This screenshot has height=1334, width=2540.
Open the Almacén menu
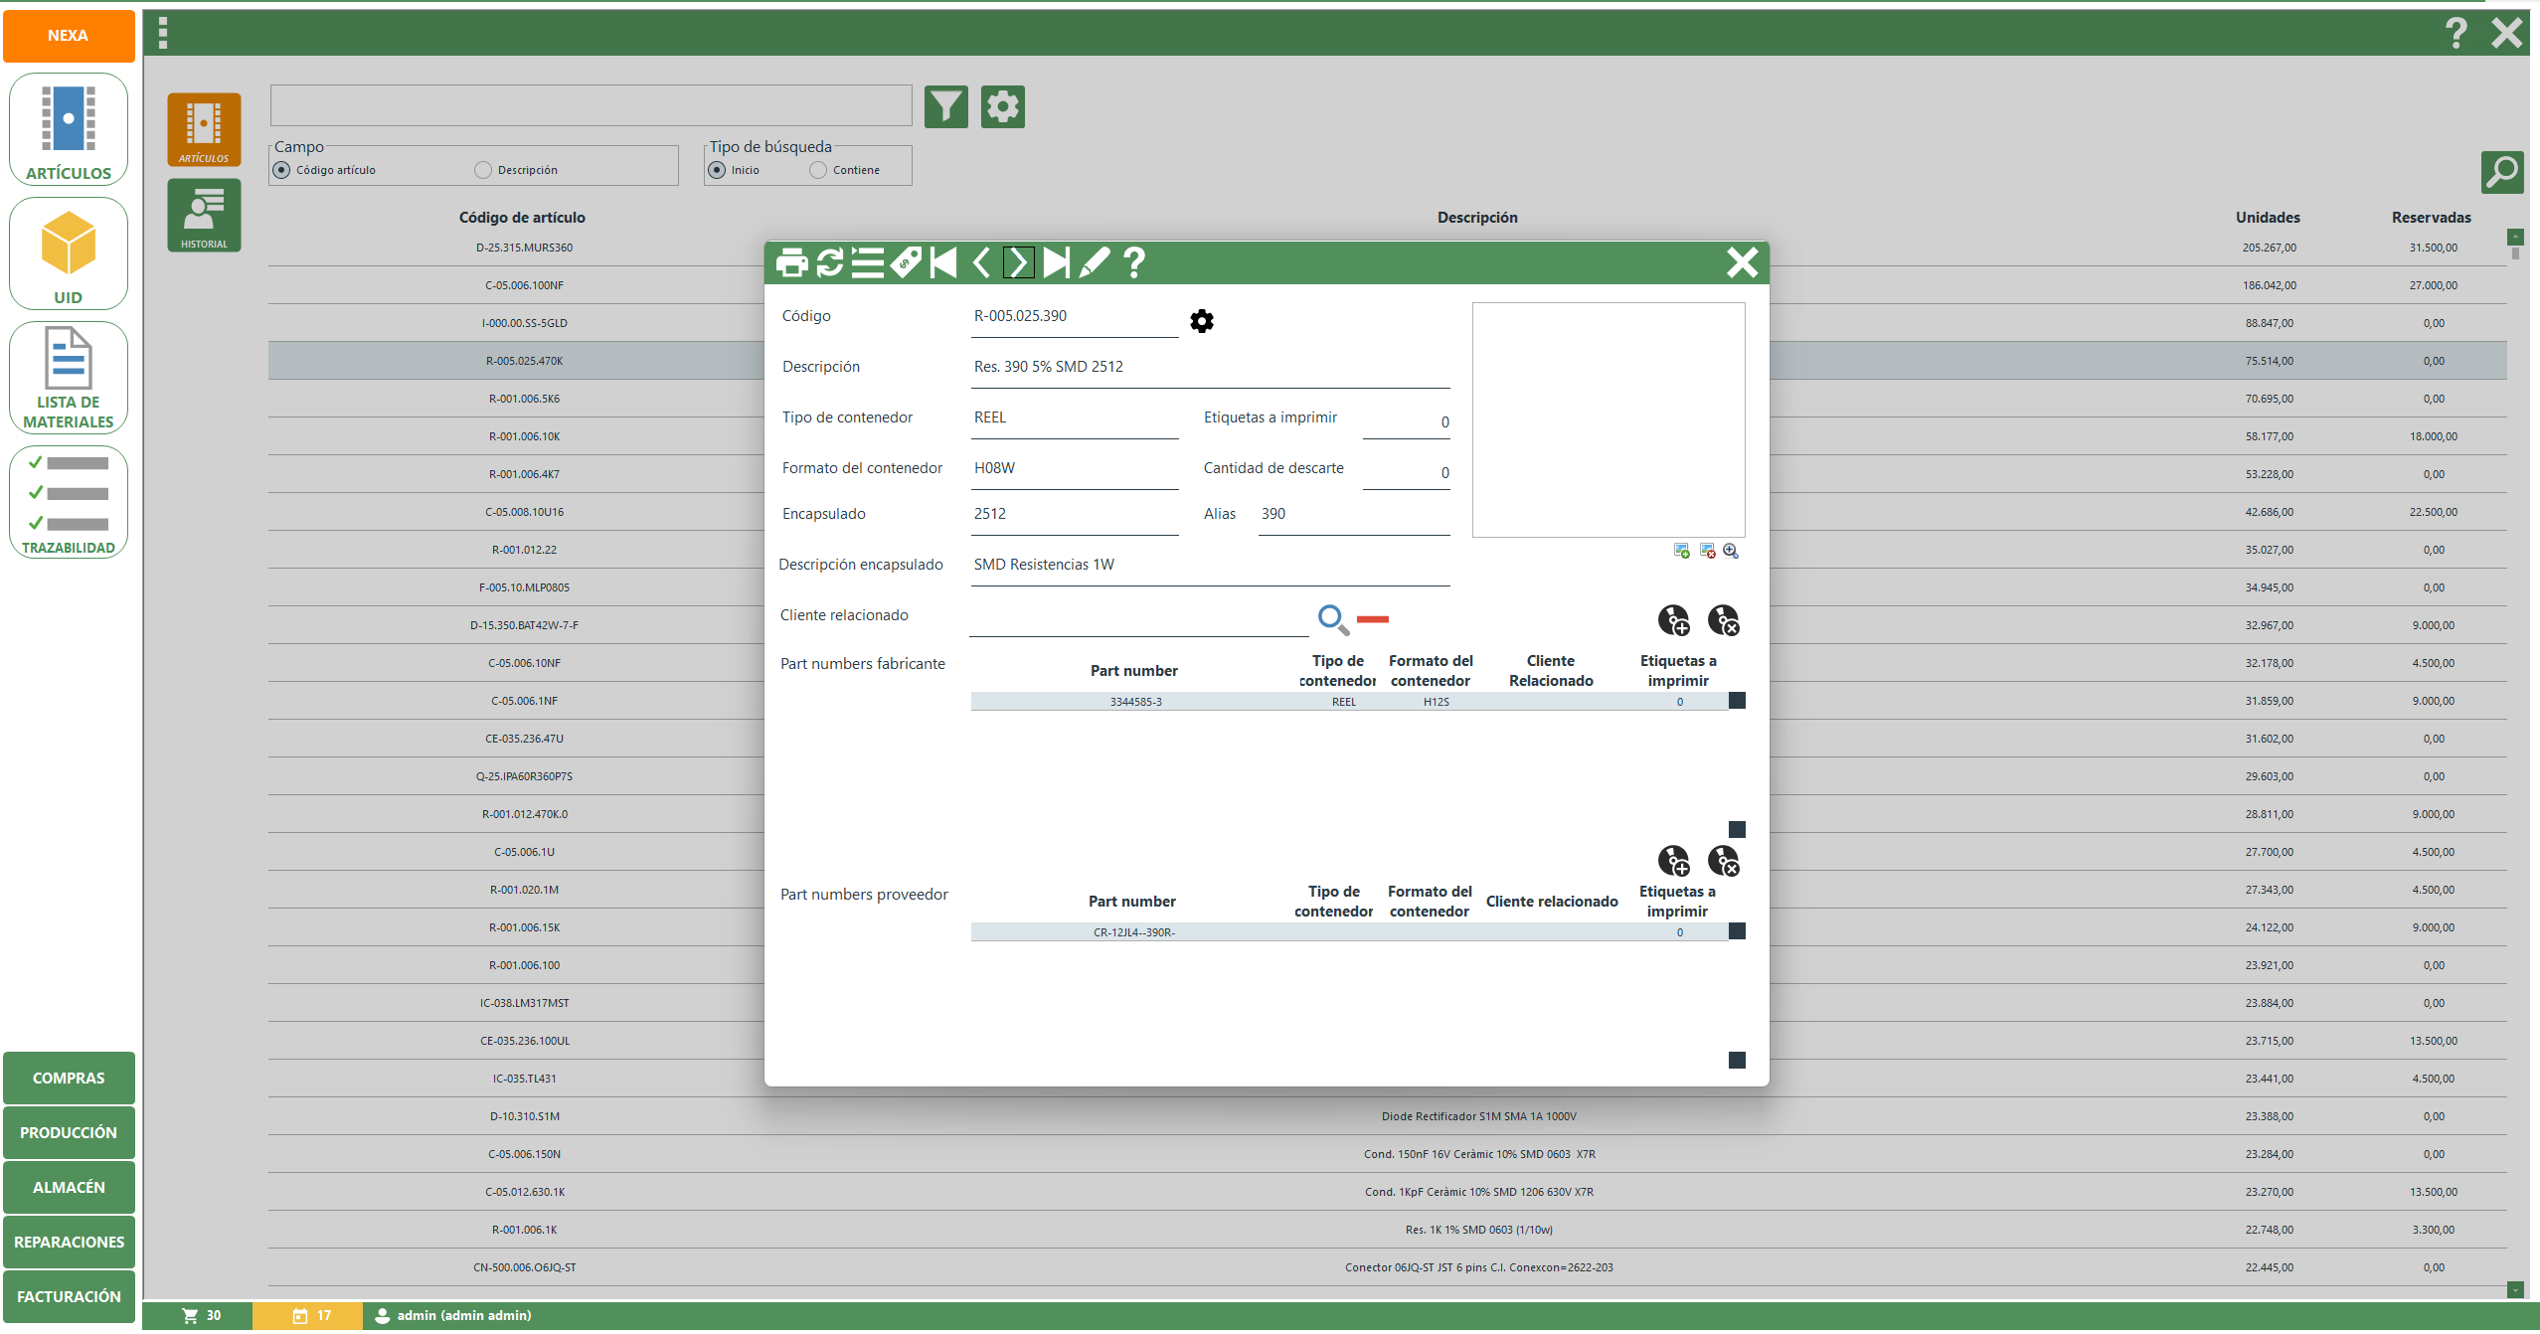pos(69,1188)
